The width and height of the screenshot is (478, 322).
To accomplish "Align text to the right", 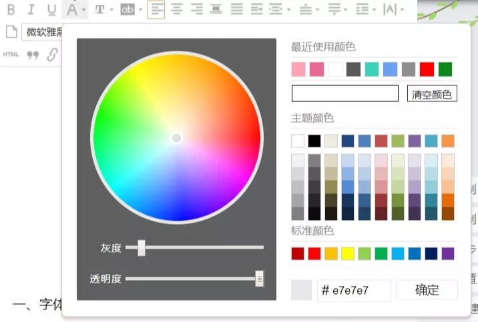I will 196,9.
